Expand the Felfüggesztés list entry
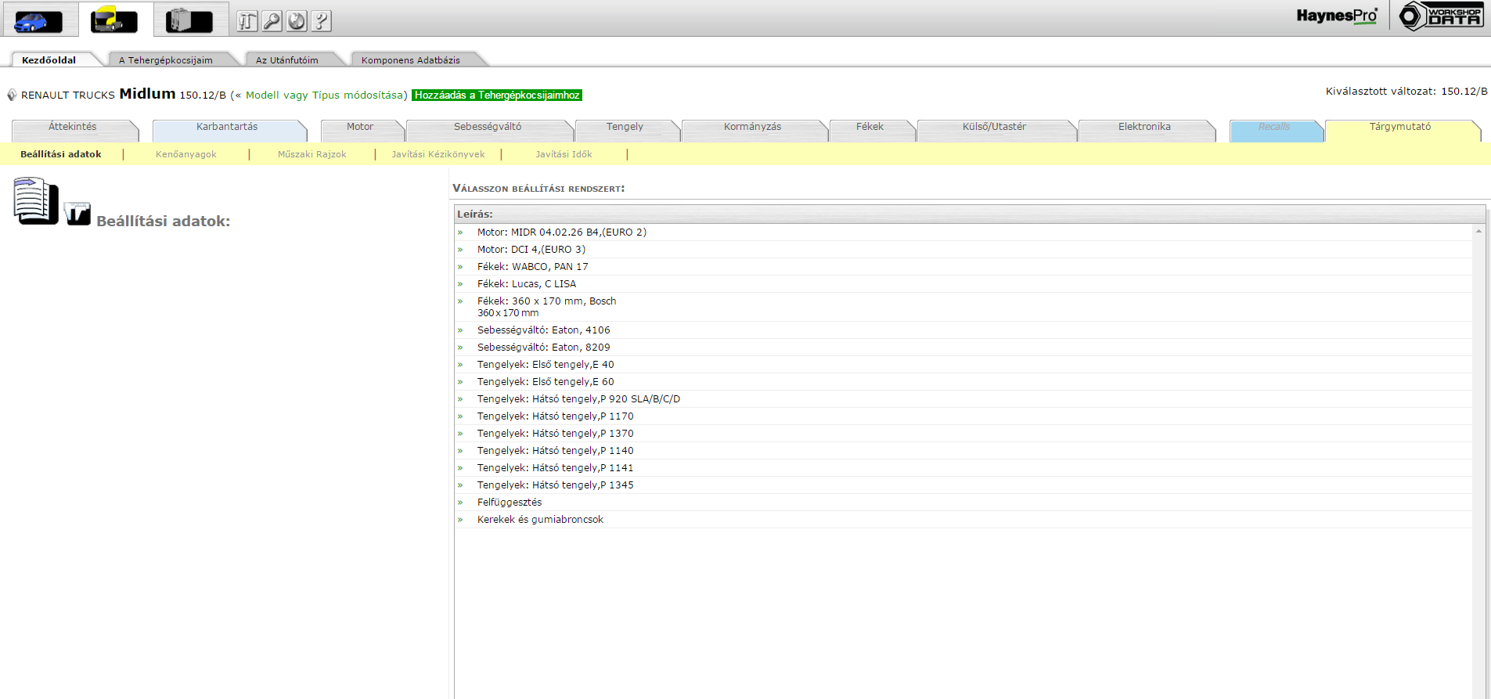Viewport: 1491px width, 699px height. (x=509, y=503)
